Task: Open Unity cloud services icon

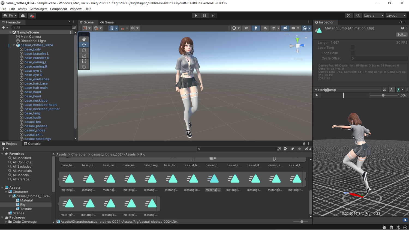Action: (x=23, y=16)
